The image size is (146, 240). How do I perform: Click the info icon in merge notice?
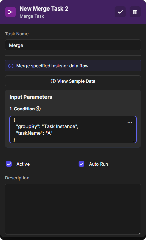point(11,66)
